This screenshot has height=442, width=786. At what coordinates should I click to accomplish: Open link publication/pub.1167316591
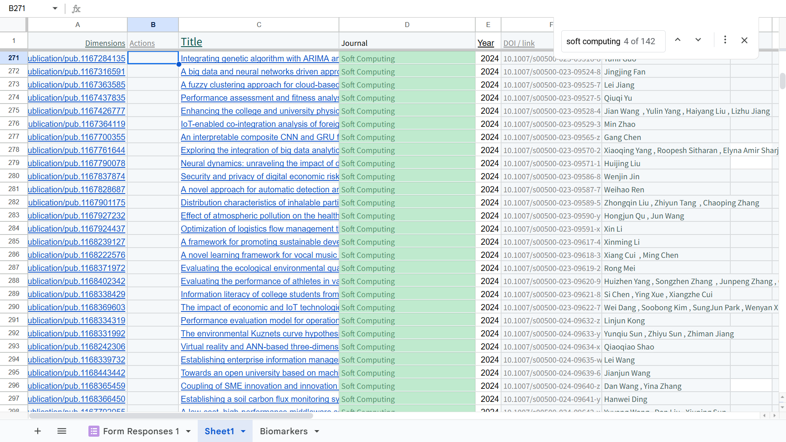coord(77,72)
